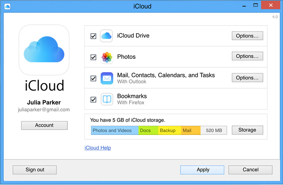Click the Account button
This screenshot has height=185, width=283.
(44, 125)
